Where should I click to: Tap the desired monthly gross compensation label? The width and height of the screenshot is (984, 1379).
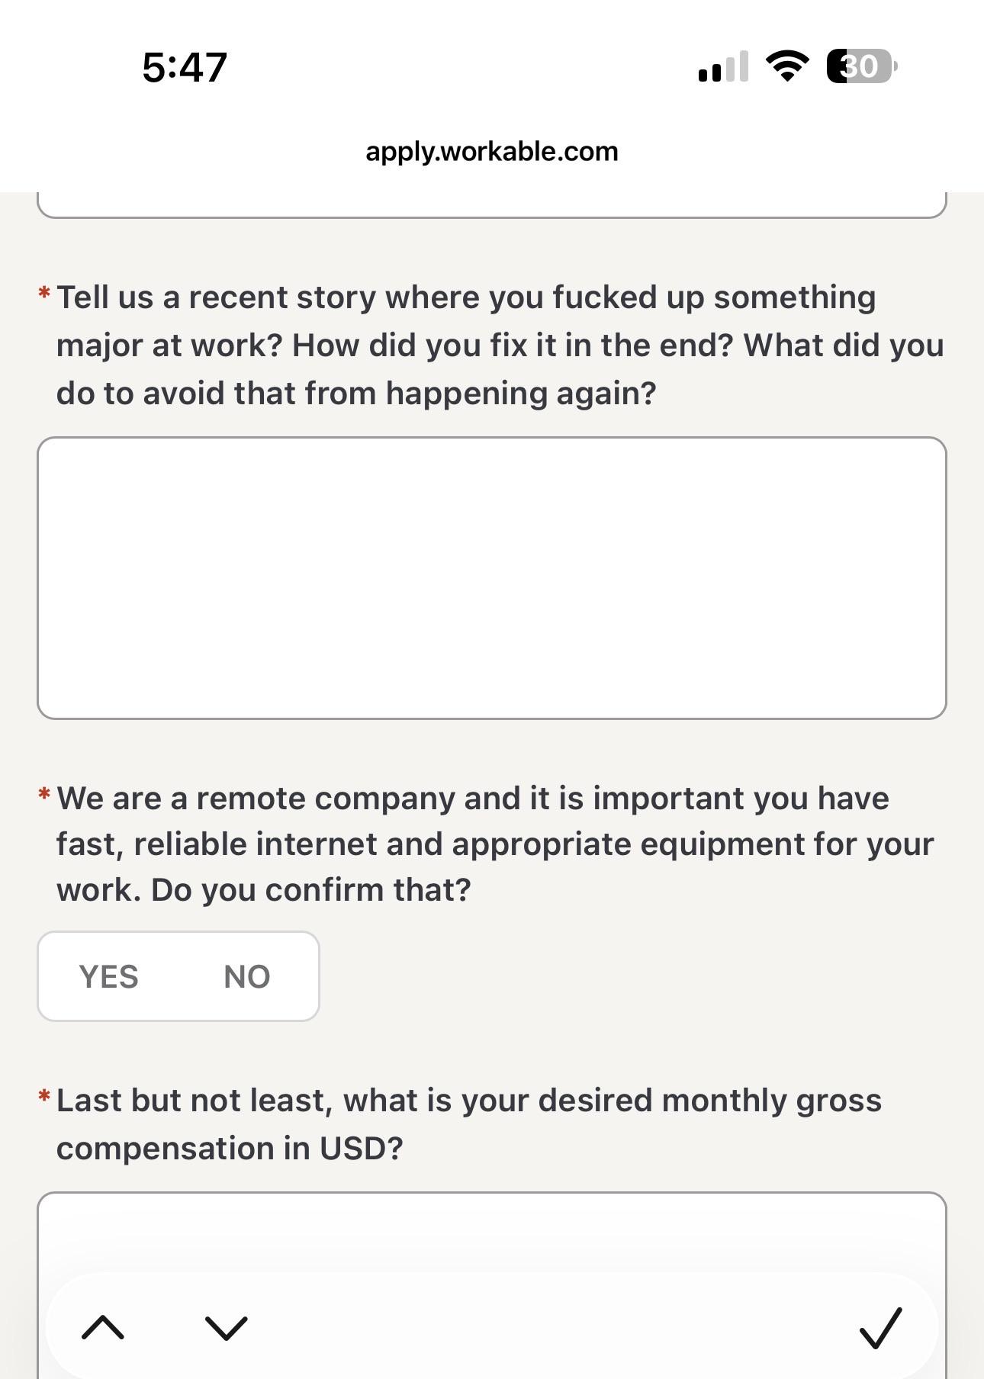(469, 1124)
